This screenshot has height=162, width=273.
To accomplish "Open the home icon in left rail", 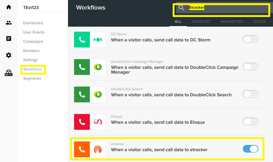I will 8,7.
